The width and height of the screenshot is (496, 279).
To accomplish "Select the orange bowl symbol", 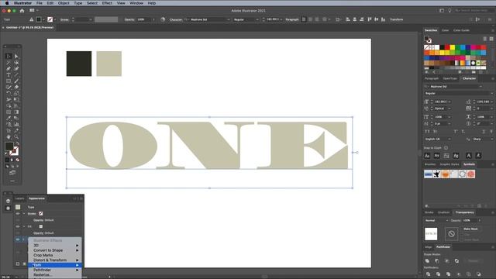I will coord(446,174).
